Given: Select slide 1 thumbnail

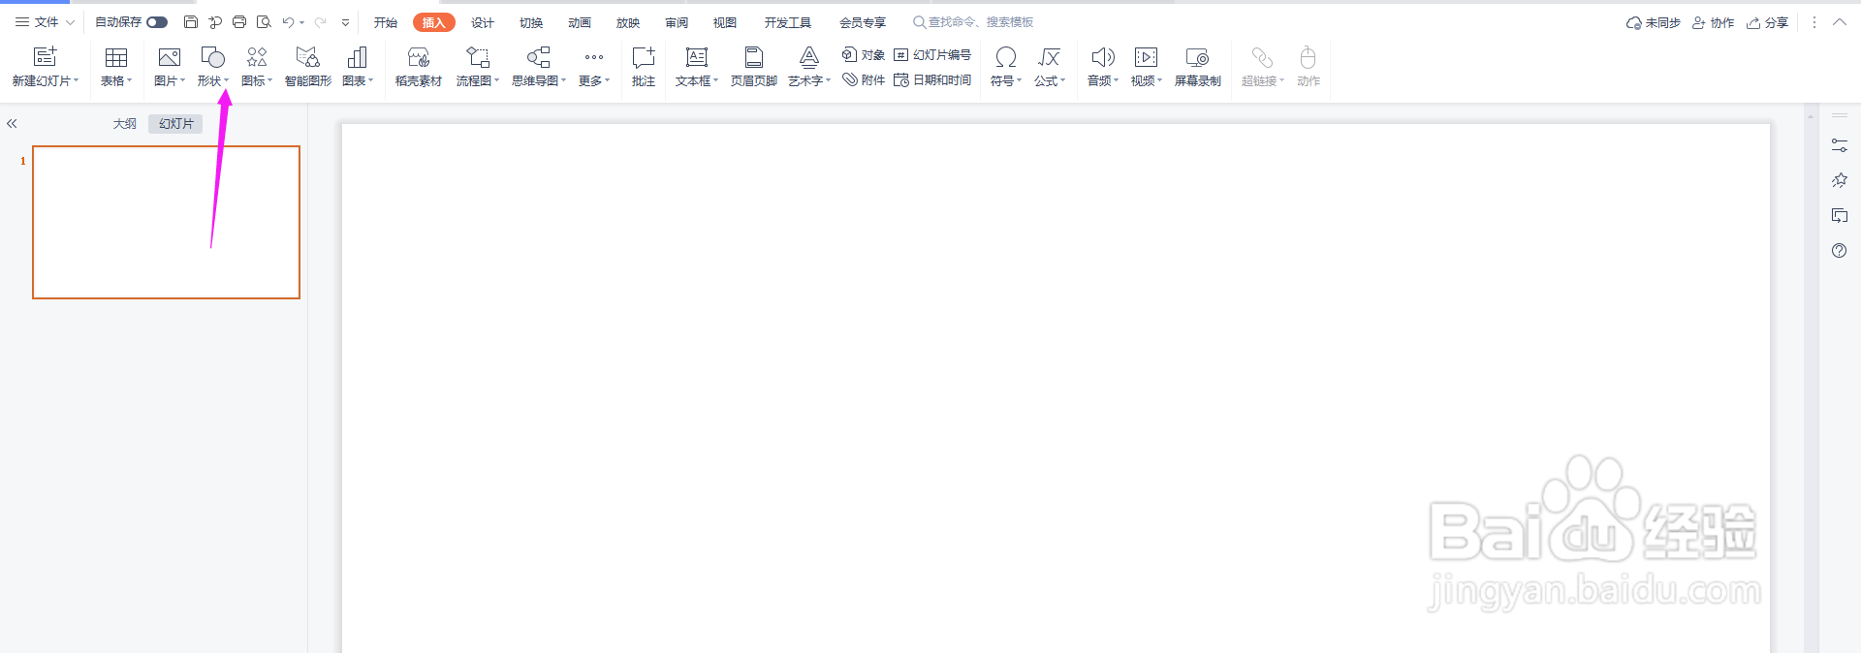Looking at the screenshot, I should click(x=167, y=222).
